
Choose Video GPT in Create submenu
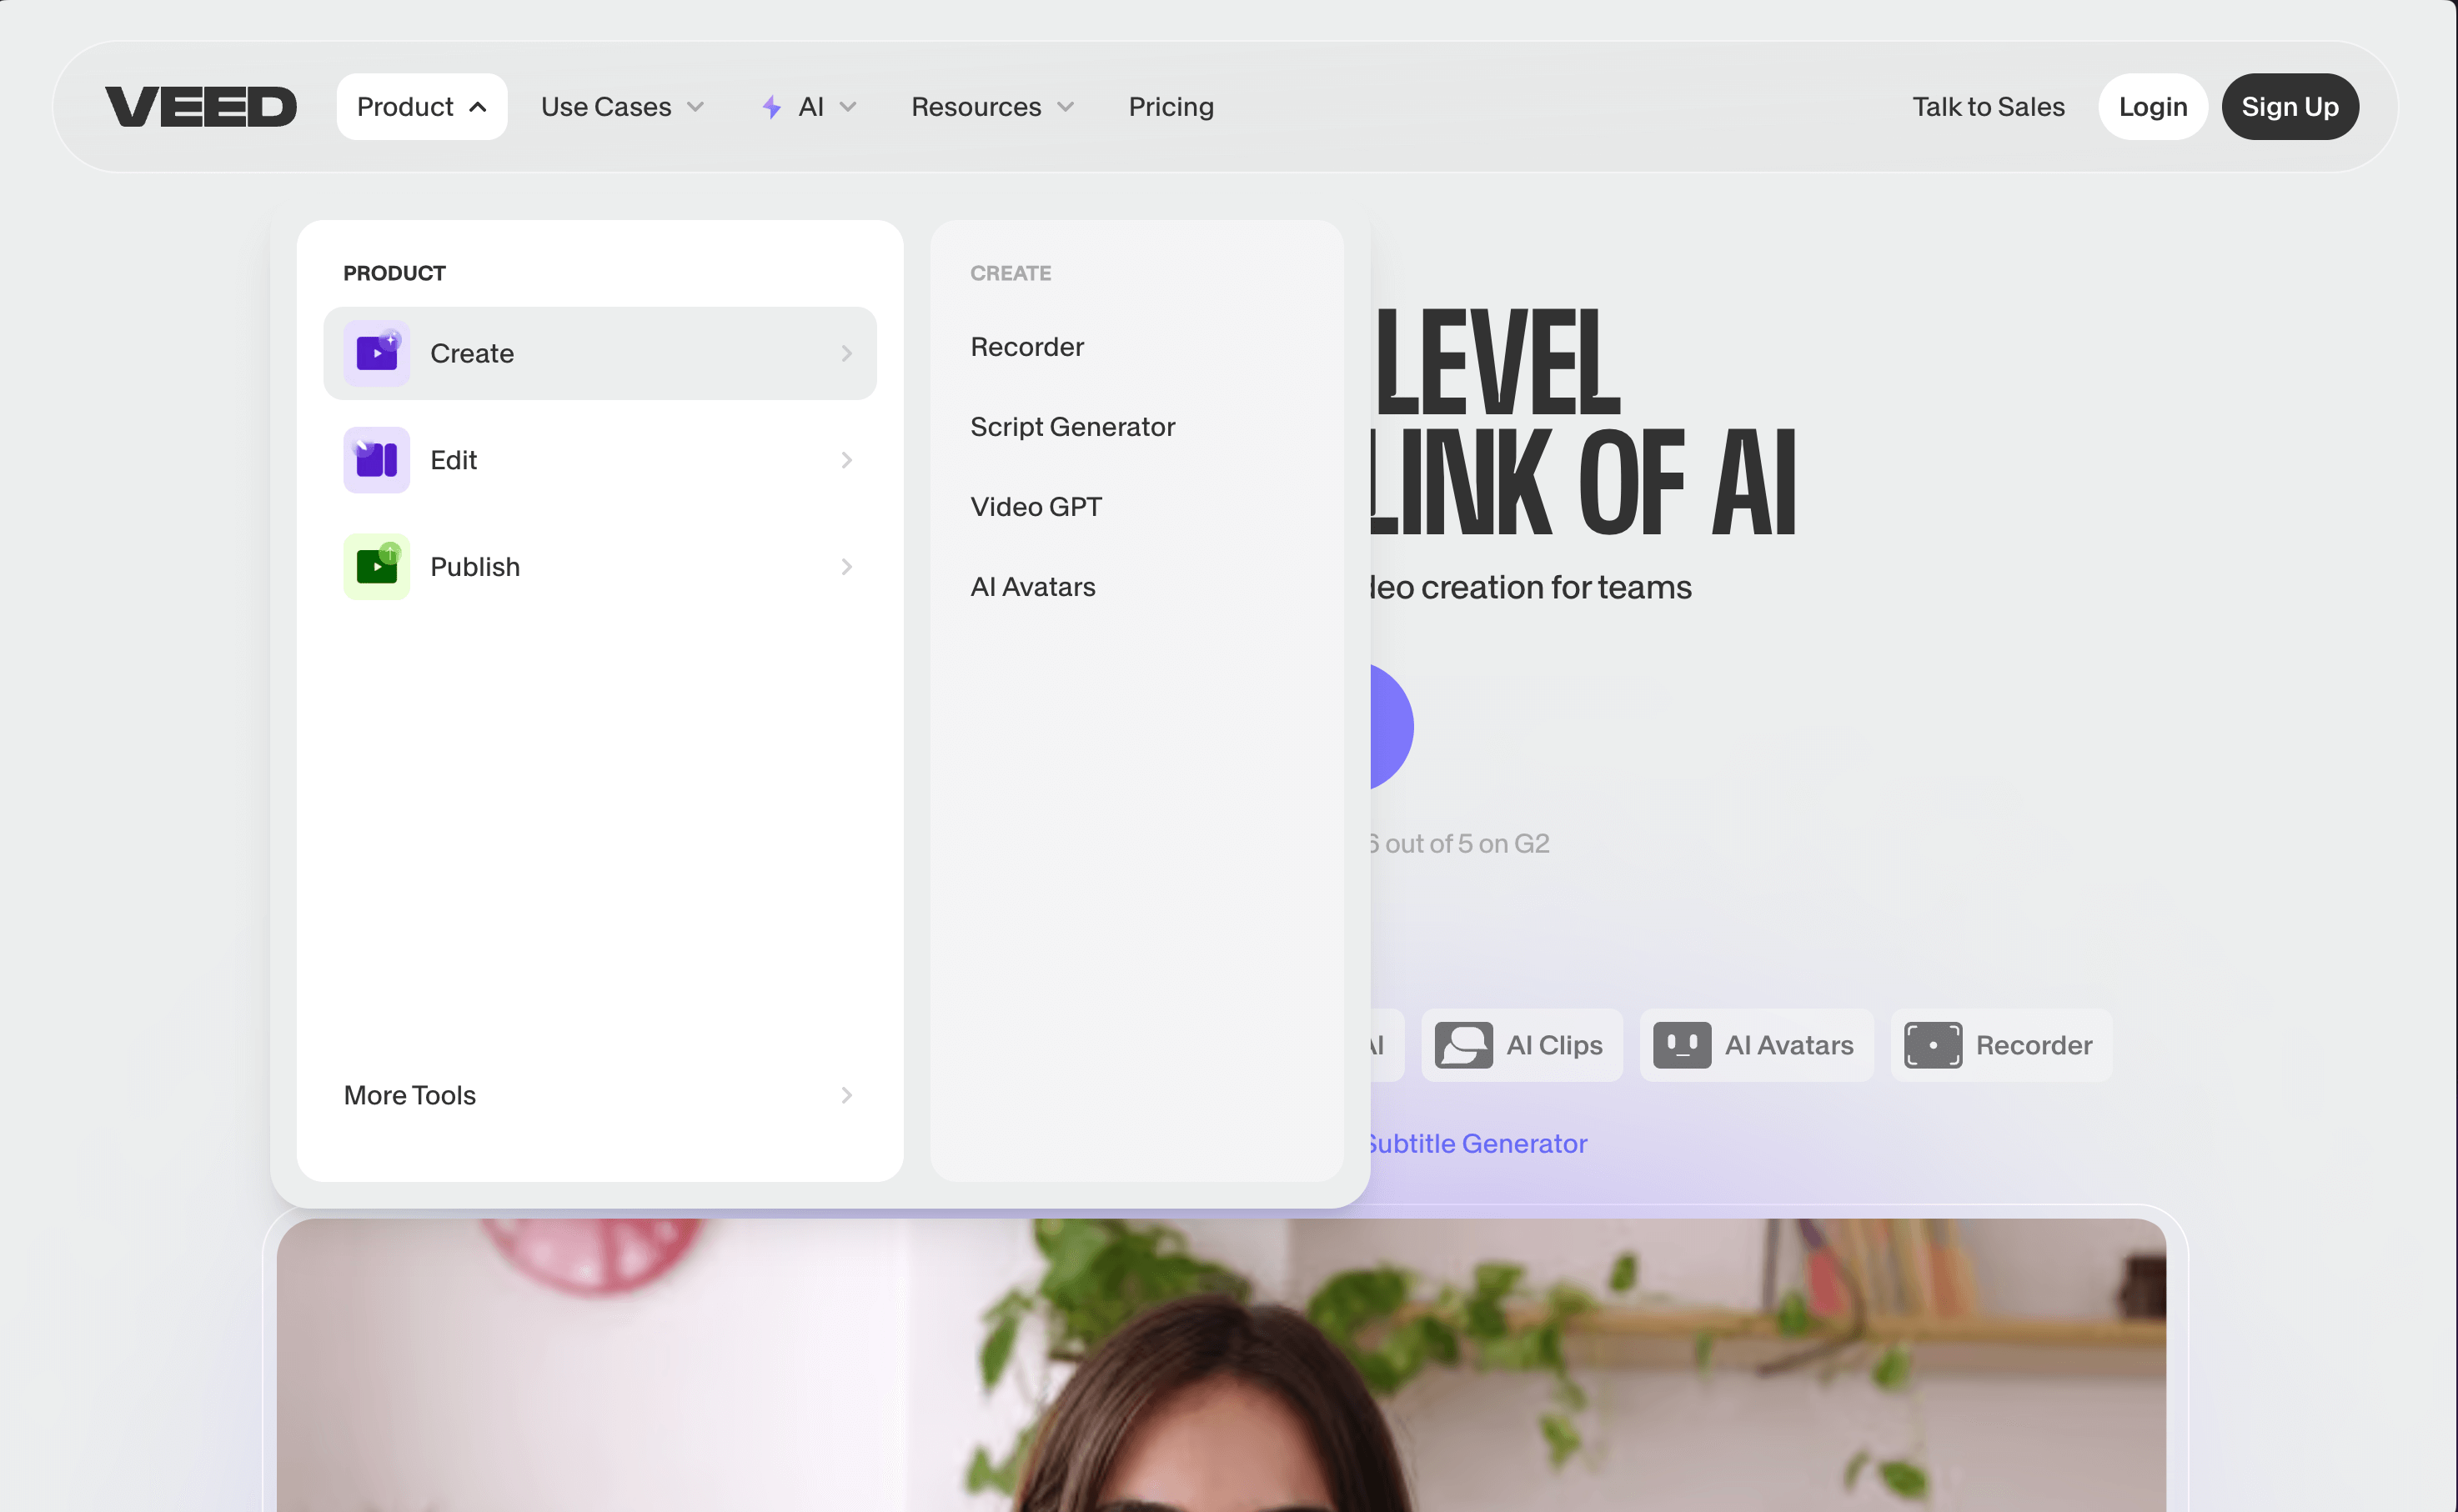click(1036, 507)
